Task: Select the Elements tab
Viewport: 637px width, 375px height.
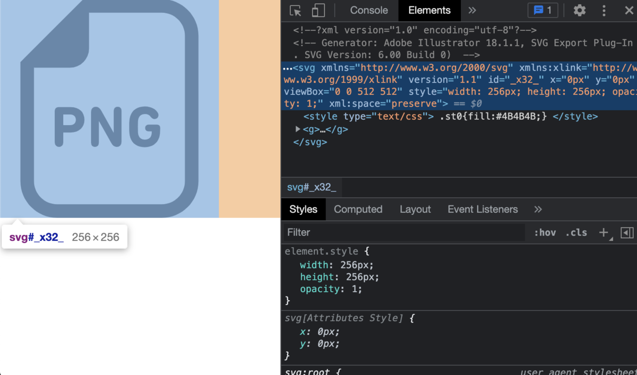Action: coord(429,10)
